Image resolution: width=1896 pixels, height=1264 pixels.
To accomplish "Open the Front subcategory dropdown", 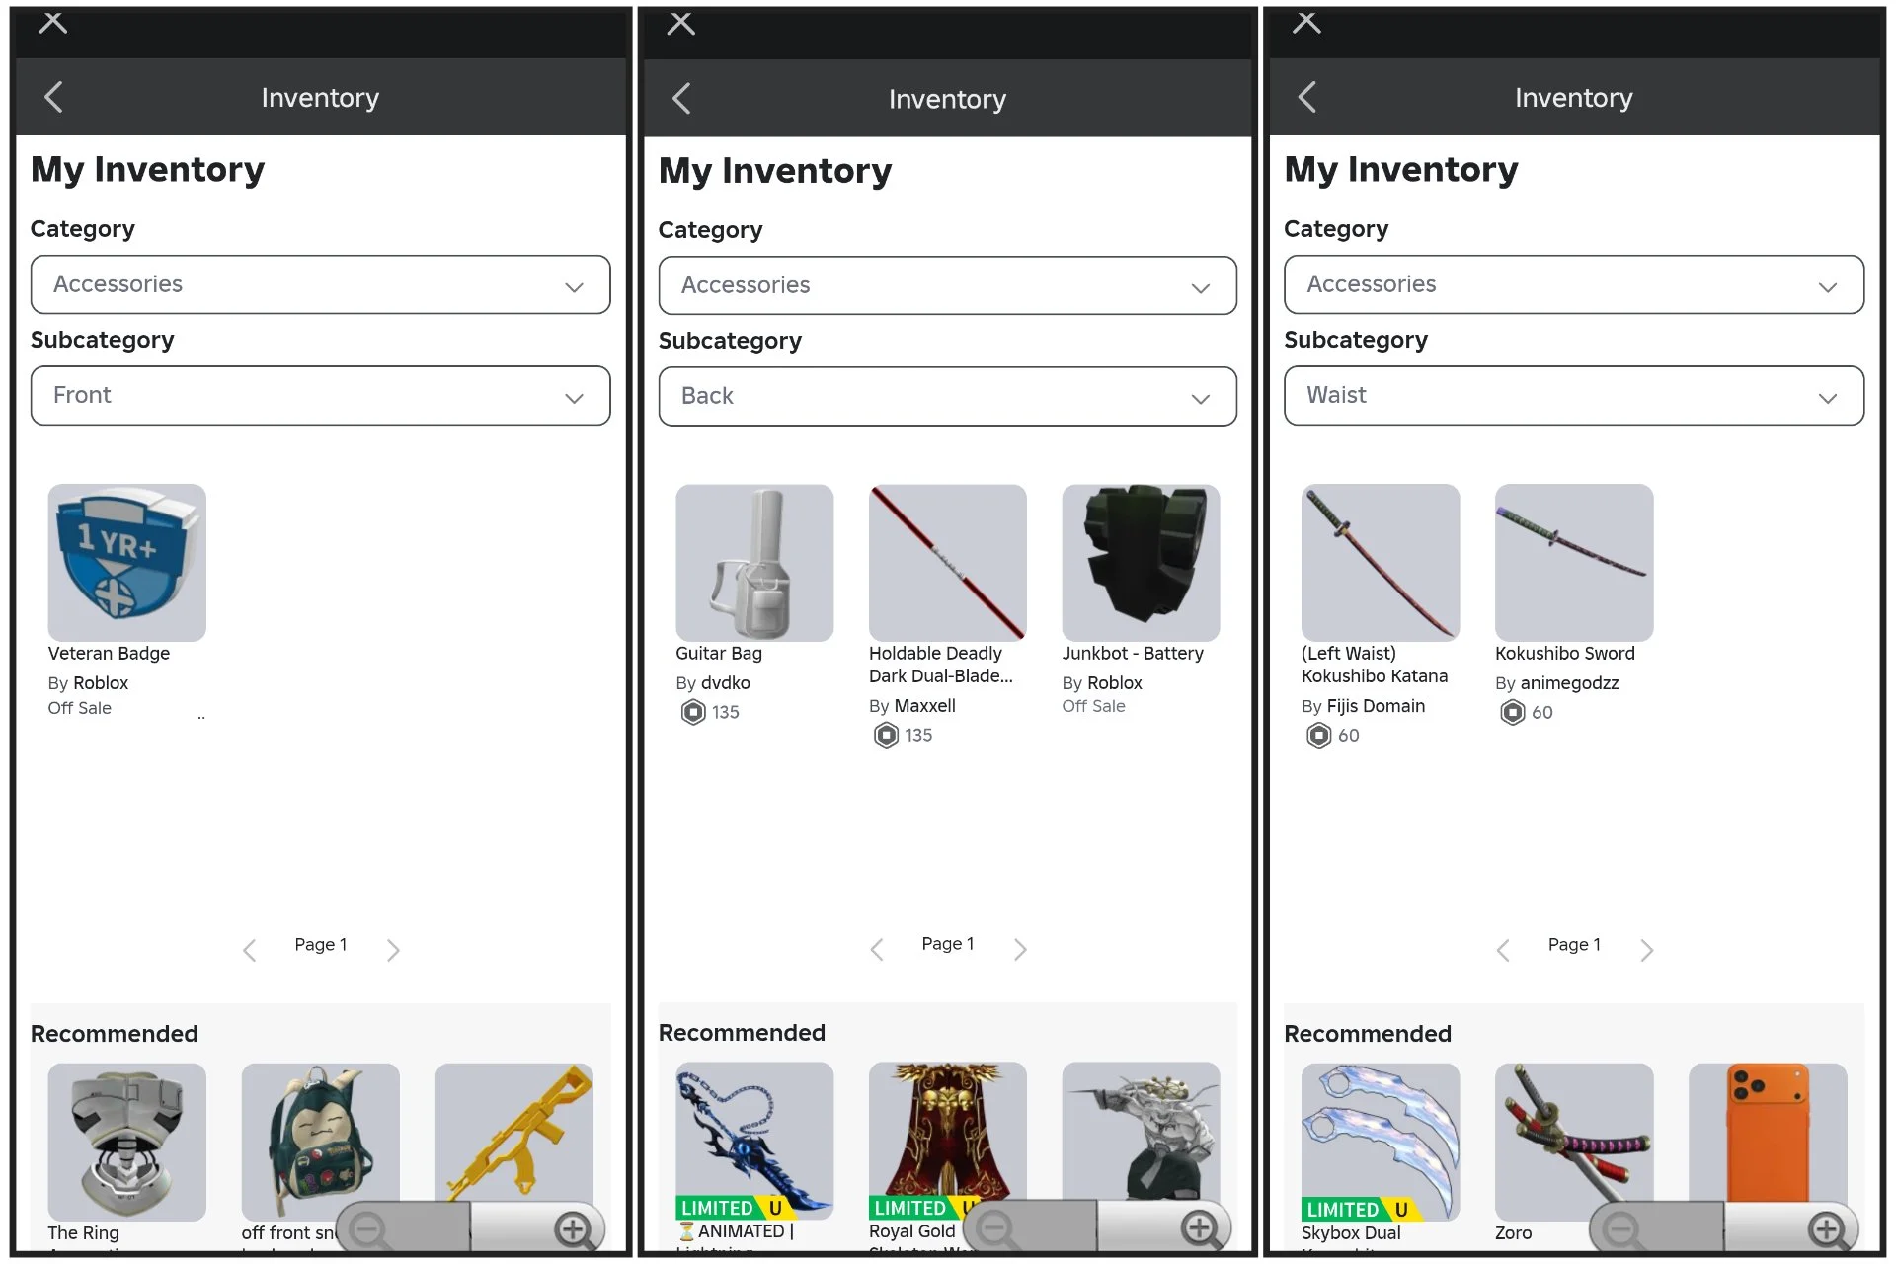I will point(320,396).
